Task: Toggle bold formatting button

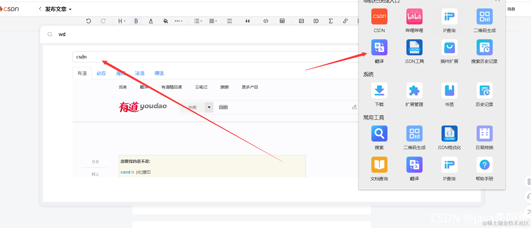Action: click(x=136, y=21)
